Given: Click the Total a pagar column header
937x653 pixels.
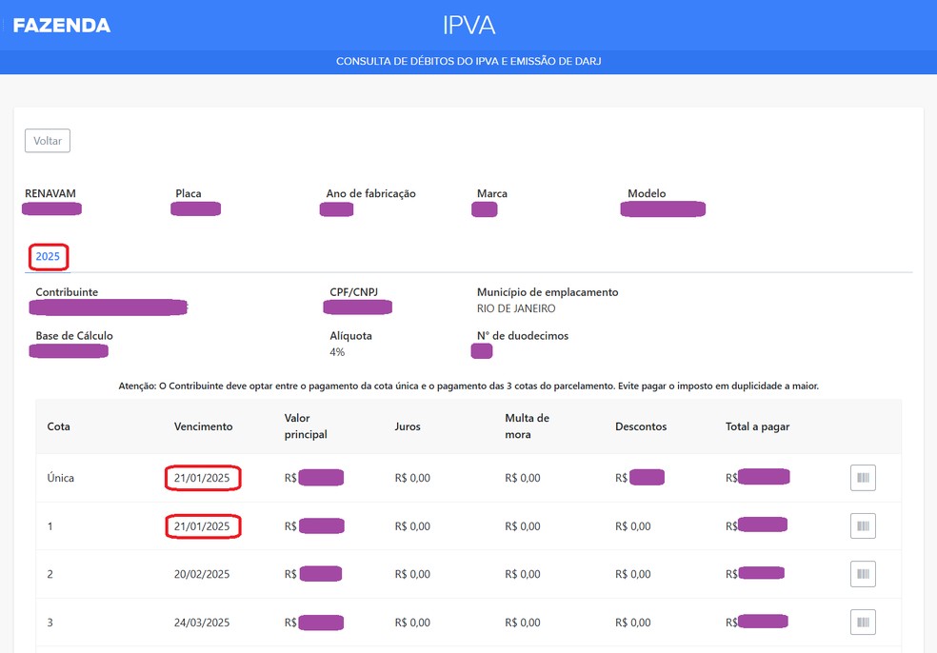Looking at the screenshot, I should (x=757, y=426).
